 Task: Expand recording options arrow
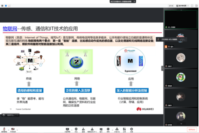pos(112,130)
